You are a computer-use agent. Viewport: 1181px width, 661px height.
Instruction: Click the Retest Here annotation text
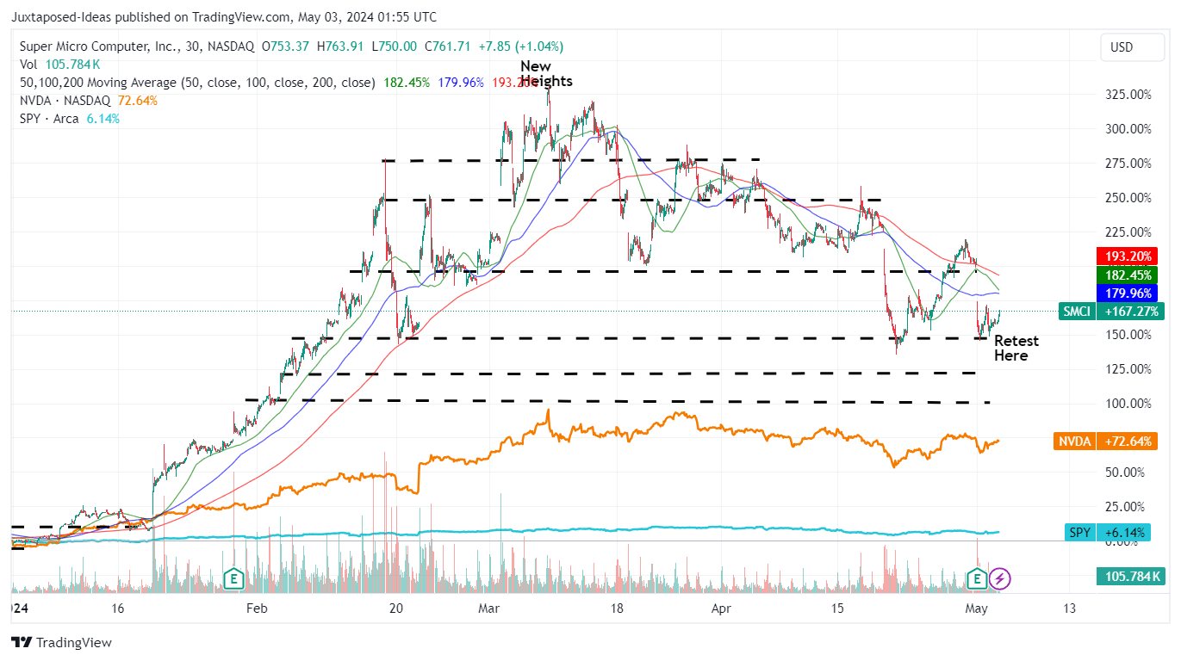1015,348
